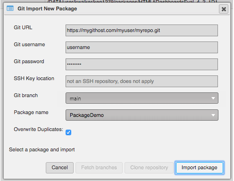The image size is (234, 181).
Task: Click the dialog title bar window icon
Action: [x=10, y=8]
